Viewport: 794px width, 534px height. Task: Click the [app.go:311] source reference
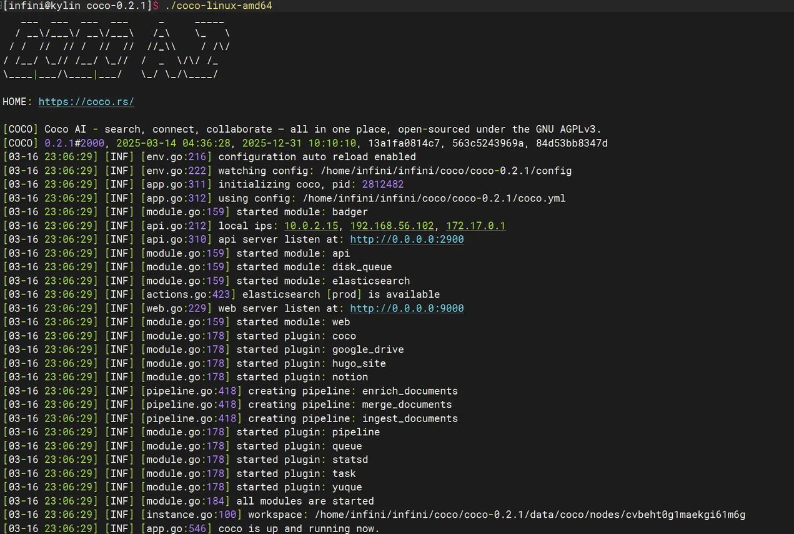pos(176,184)
